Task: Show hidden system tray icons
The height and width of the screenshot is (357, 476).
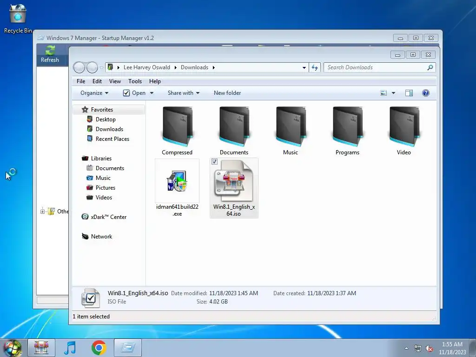Action: [x=406, y=348]
